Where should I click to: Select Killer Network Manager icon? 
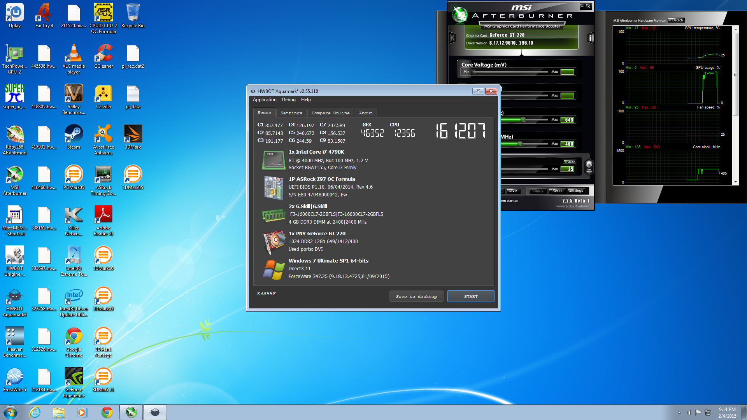pyautogui.click(x=74, y=221)
